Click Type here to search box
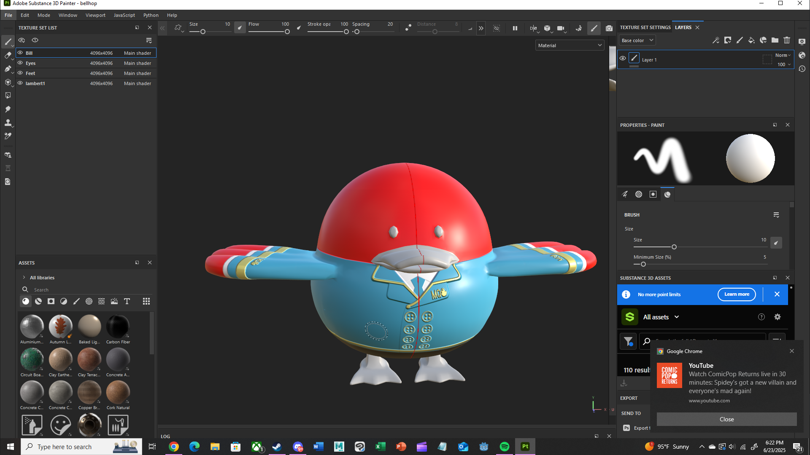 (x=81, y=447)
